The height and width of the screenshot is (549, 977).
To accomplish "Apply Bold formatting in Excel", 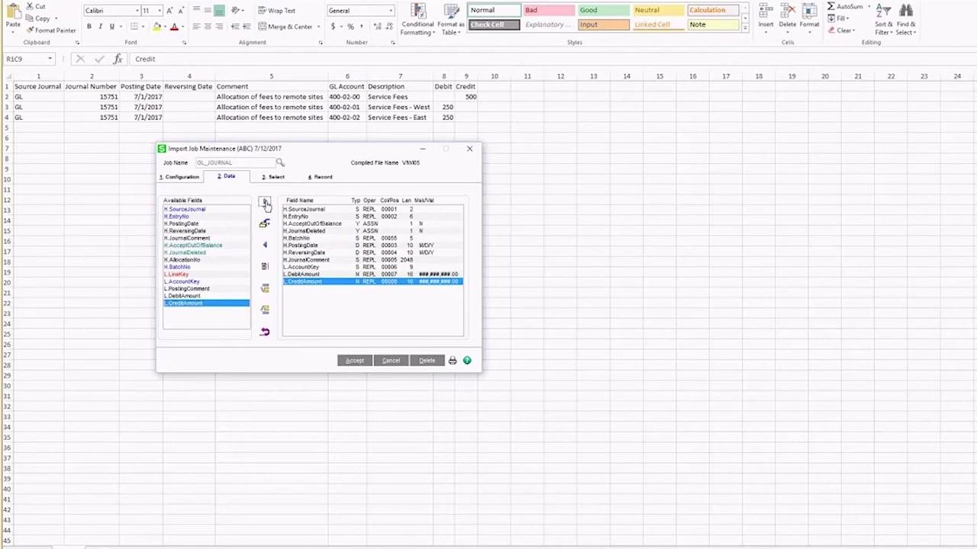I will [89, 26].
